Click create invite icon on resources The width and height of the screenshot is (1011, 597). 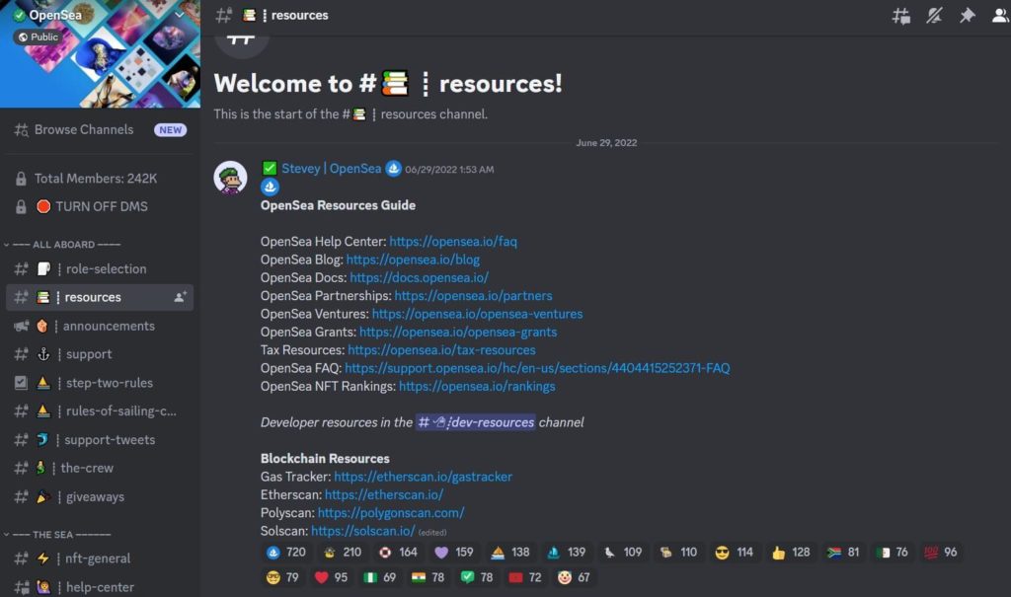point(180,297)
